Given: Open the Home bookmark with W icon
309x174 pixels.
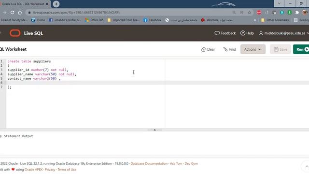Looking at the screenshot, I should [38, 20].
